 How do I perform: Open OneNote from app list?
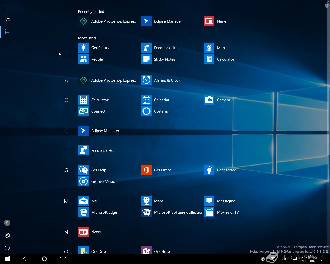tap(156, 251)
